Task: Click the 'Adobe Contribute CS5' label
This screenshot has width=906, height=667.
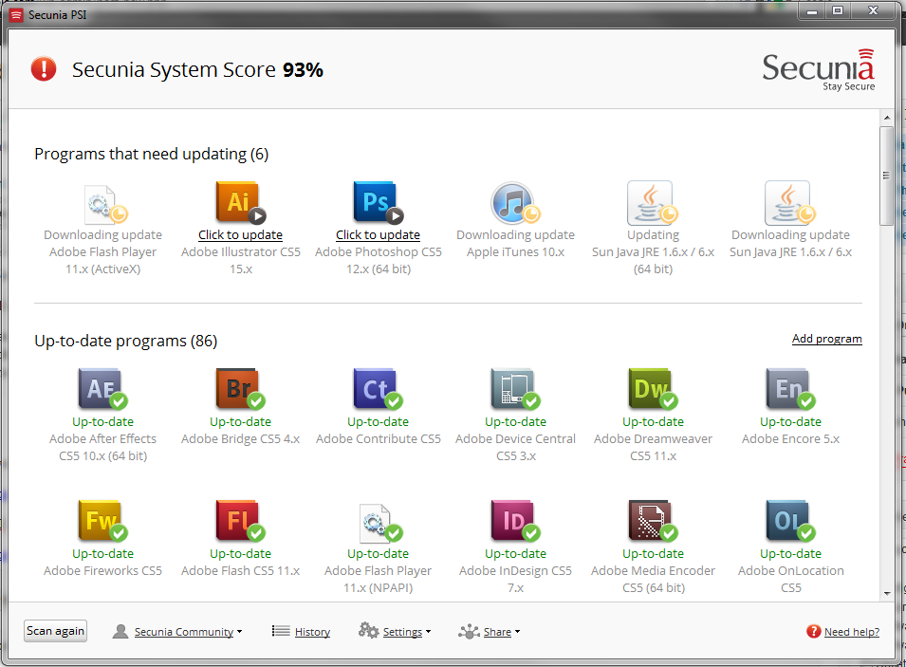Action: click(378, 438)
